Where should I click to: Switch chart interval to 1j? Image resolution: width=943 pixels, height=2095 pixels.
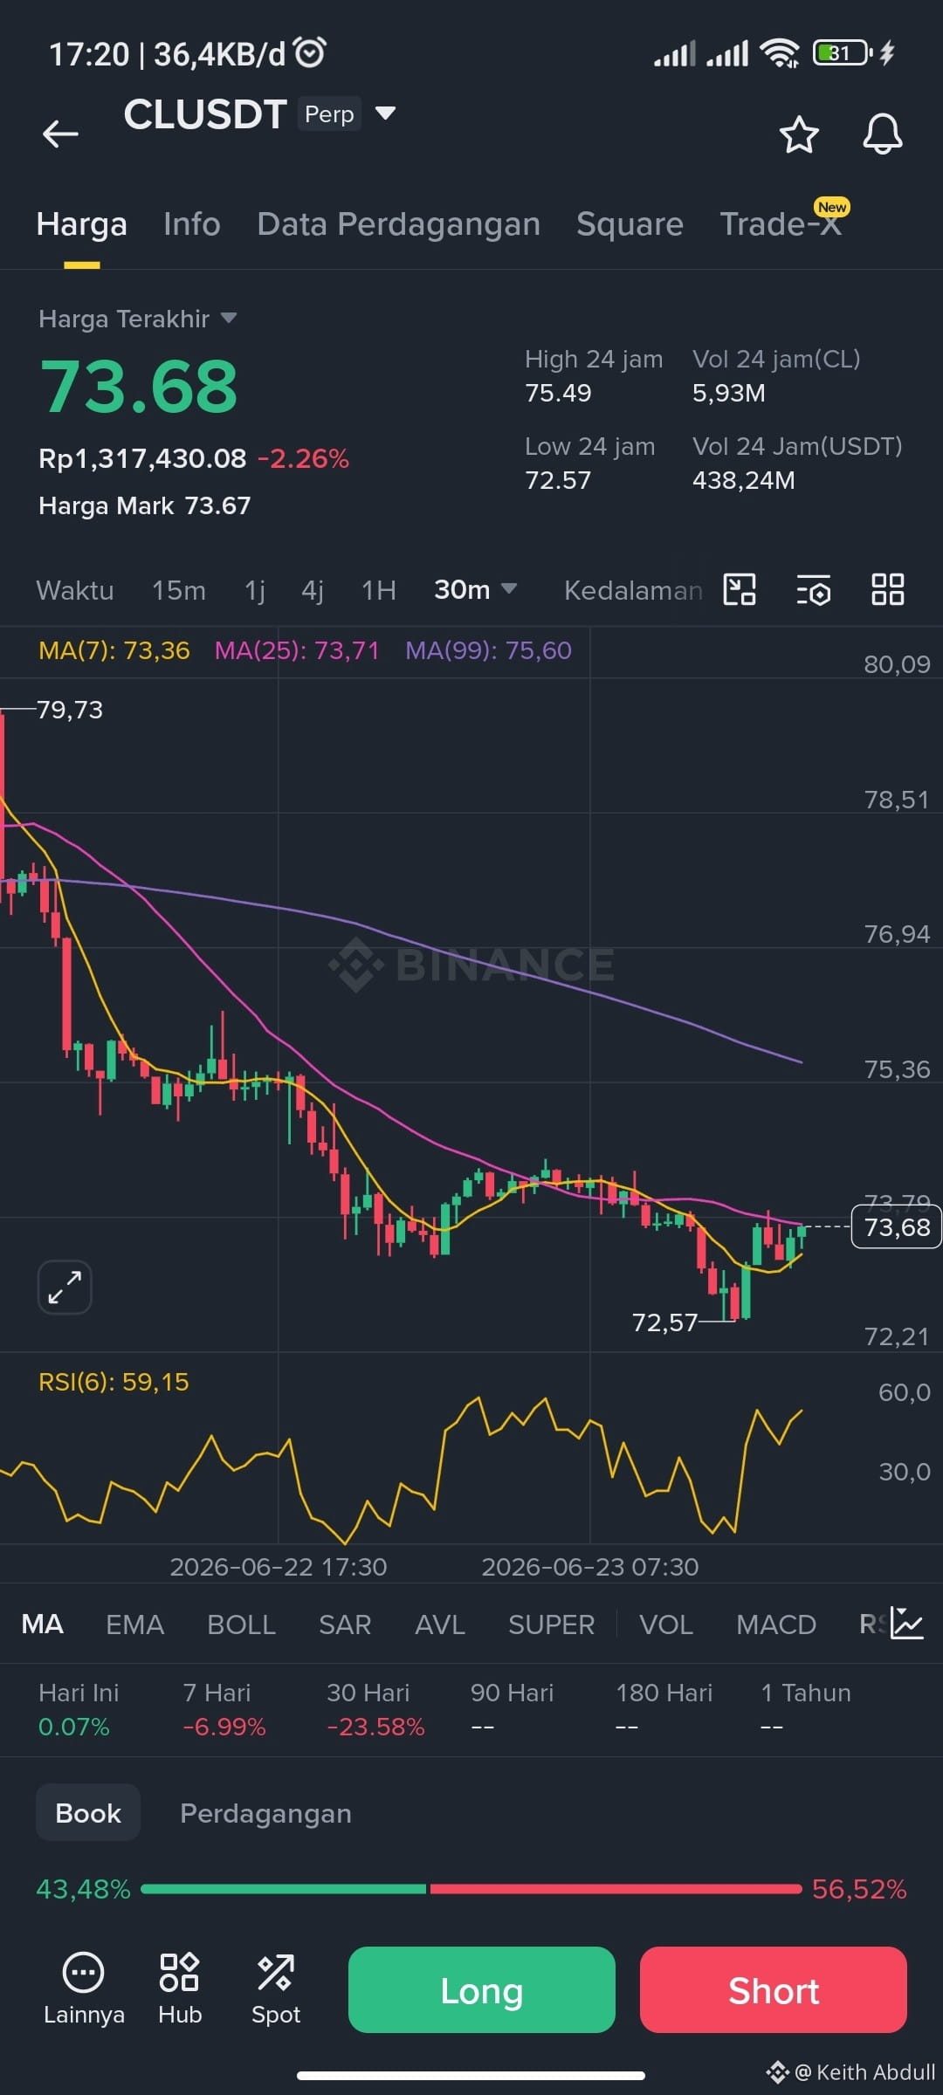click(x=254, y=591)
